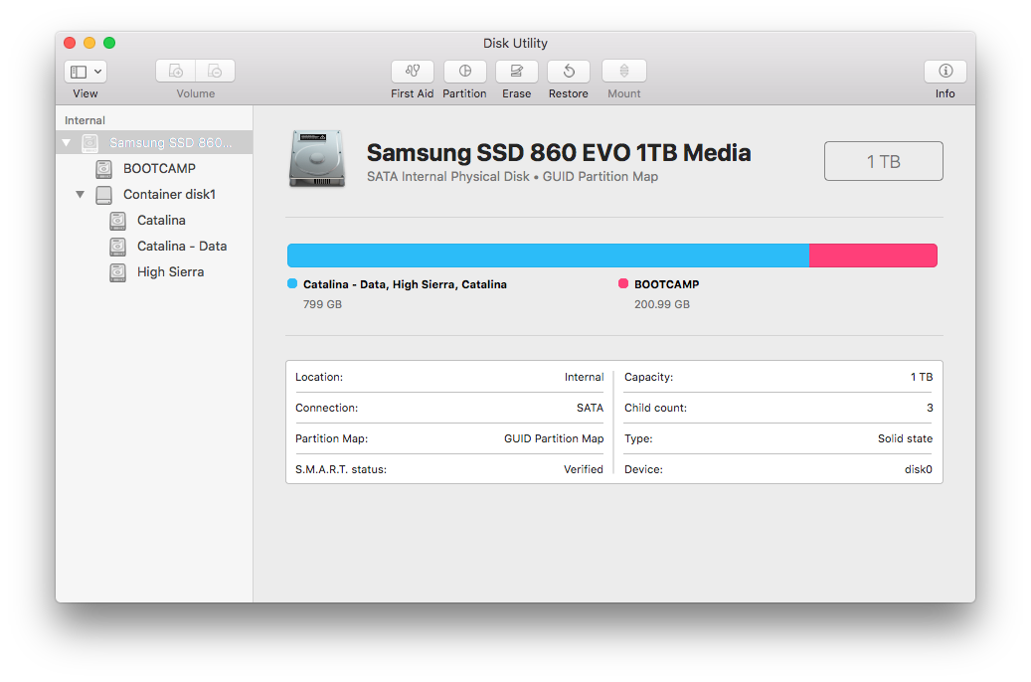Click the 799 GB size label
The width and height of the screenshot is (1031, 682).
pyautogui.click(x=322, y=304)
